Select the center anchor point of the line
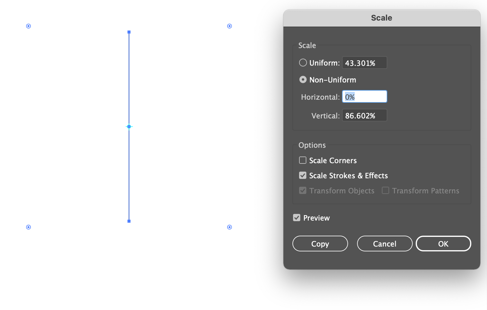487x310 pixels. pos(129,127)
